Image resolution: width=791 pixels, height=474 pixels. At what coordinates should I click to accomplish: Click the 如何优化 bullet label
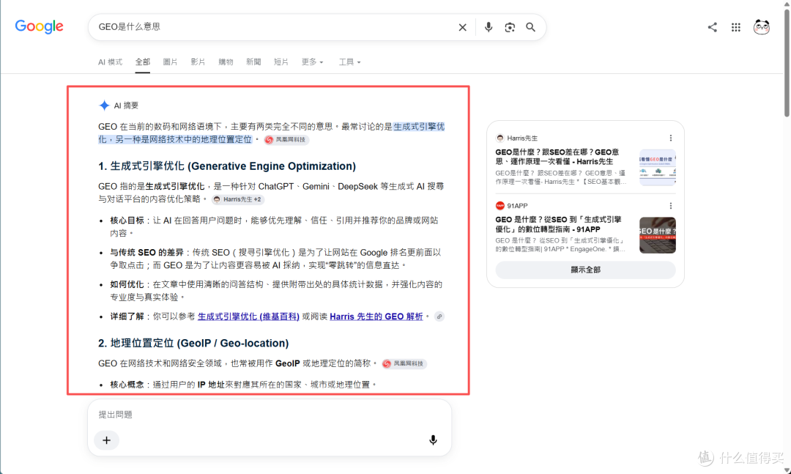127,284
